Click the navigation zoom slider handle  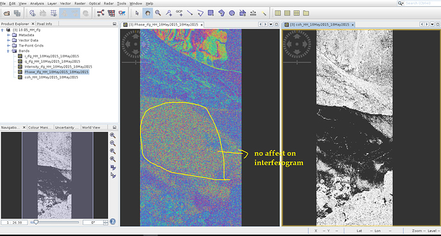36,222
